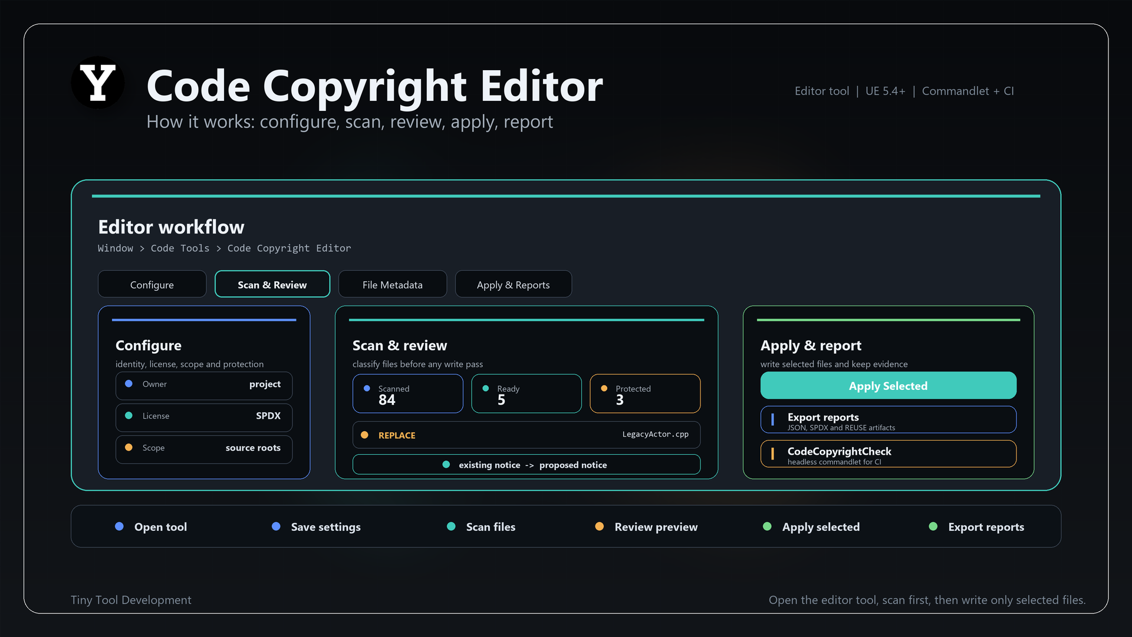Click the green dot beside bottom Export reports
This screenshot has width=1132, height=637.
(933, 527)
